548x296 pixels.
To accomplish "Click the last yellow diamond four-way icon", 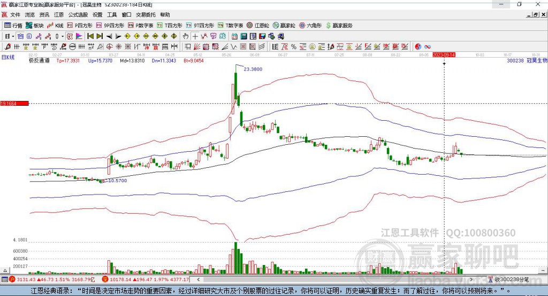I will click(174, 36).
